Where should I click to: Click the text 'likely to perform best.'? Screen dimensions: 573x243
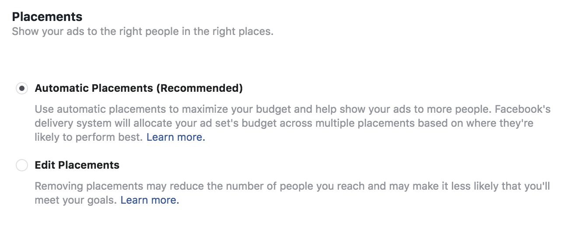[89, 137]
